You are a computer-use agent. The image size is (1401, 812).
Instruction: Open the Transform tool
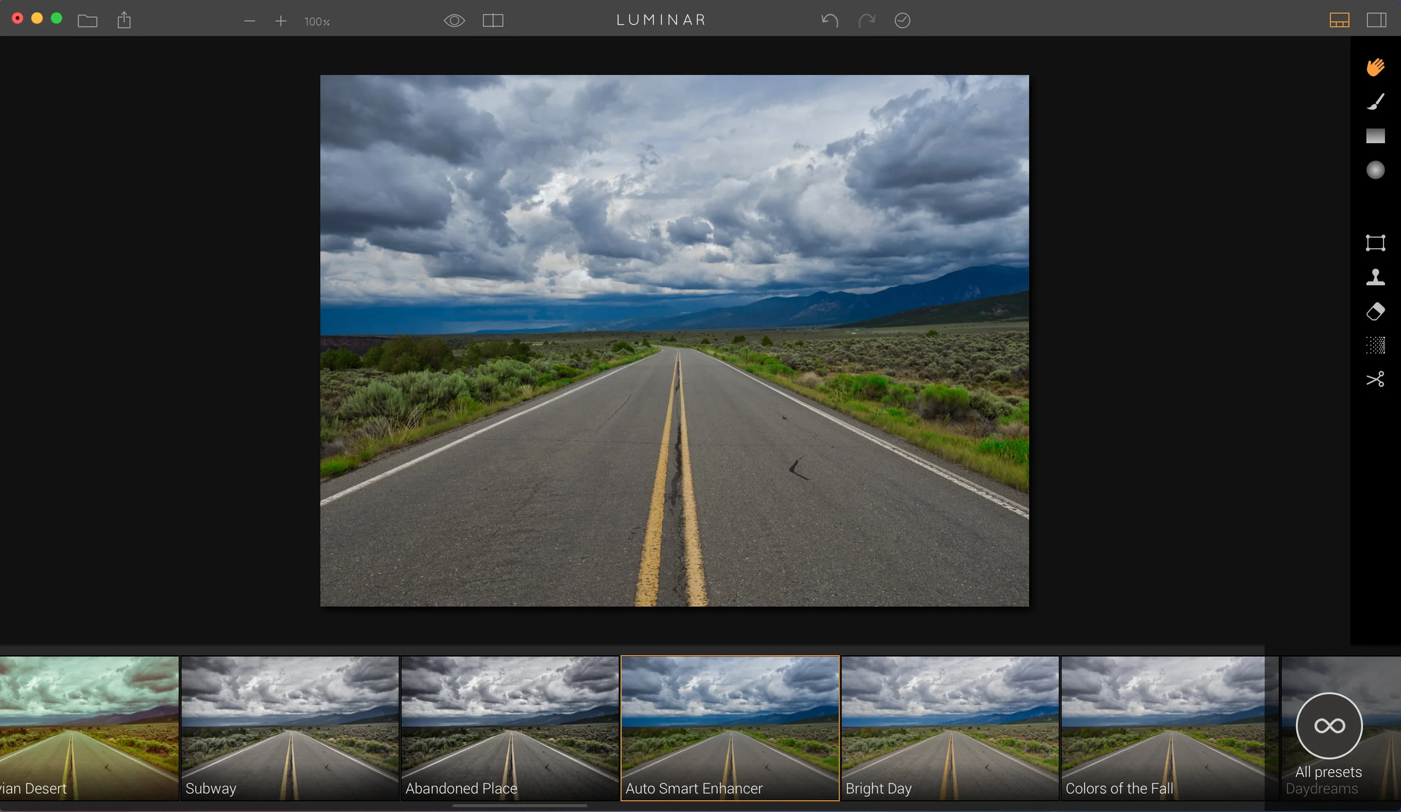(x=1375, y=243)
